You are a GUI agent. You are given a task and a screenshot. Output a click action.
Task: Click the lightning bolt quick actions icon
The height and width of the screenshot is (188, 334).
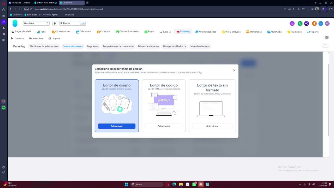click(x=55, y=23)
